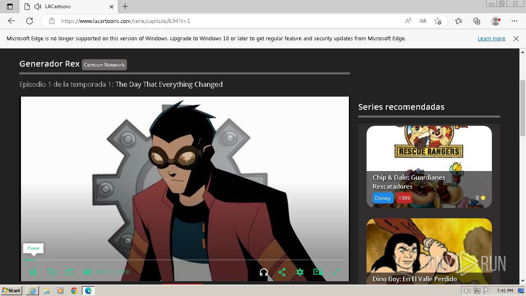The width and height of the screenshot is (526, 296).
Task: Open Read aloud in address bar
Action: pos(408,21)
